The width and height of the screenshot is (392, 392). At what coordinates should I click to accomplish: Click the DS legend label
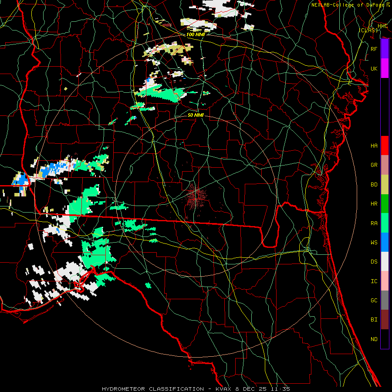click(x=374, y=262)
